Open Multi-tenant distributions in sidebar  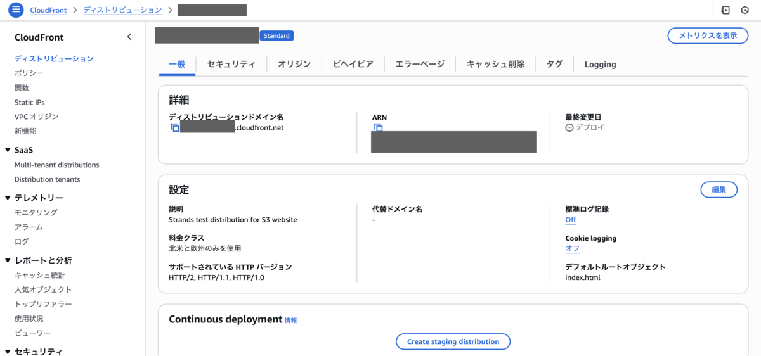pyautogui.click(x=57, y=165)
